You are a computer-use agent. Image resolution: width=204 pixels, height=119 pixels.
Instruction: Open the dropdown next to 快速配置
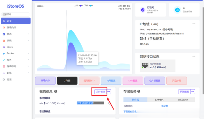click(193, 92)
